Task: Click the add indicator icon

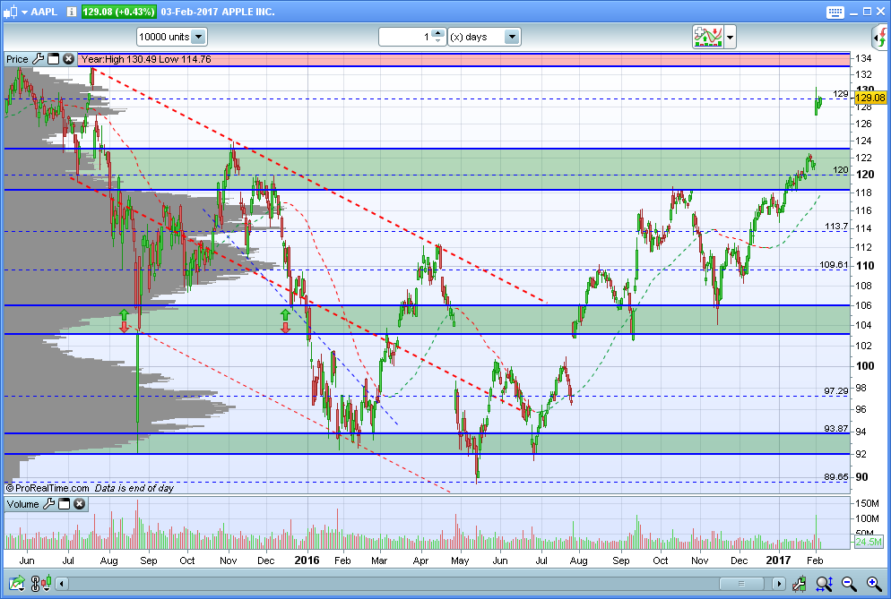Action: pos(707,37)
